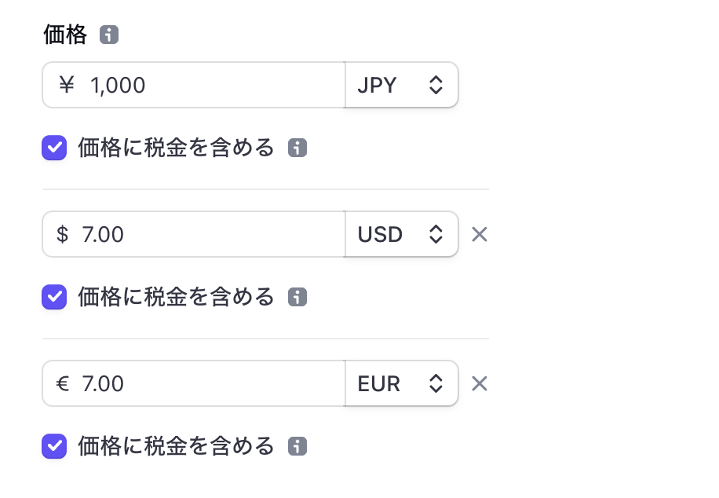Remove the USD price entry
Viewport: 719px width, 498px height.
480,234
